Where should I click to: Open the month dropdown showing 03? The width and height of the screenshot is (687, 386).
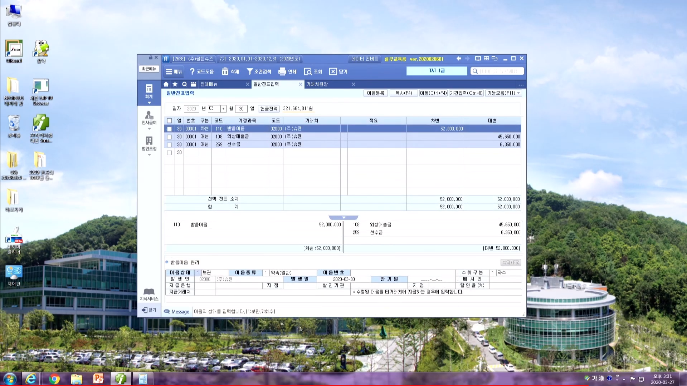223,109
